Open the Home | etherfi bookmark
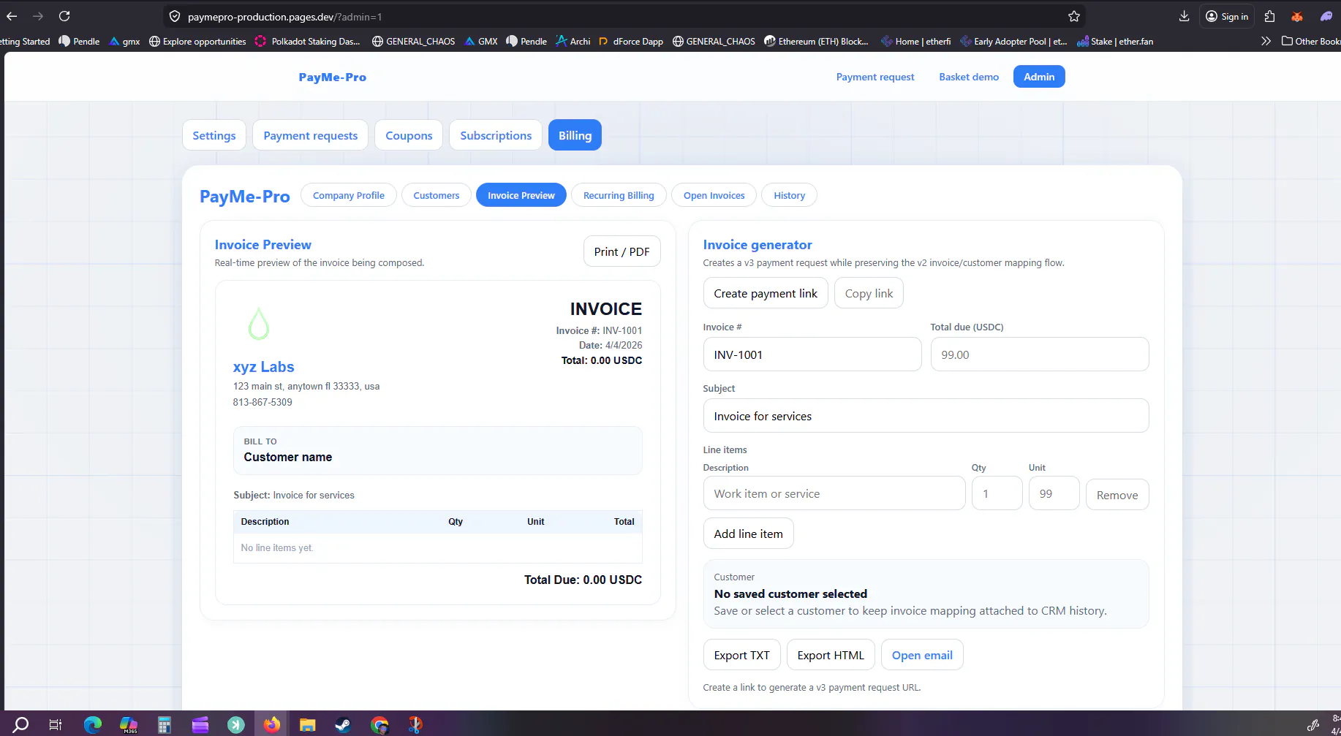The height and width of the screenshot is (736, 1341). click(916, 41)
